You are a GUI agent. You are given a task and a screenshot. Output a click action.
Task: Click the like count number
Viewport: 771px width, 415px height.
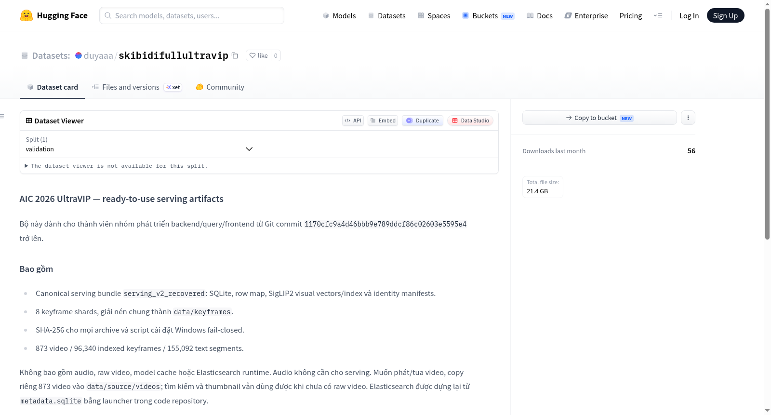pos(276,55)
